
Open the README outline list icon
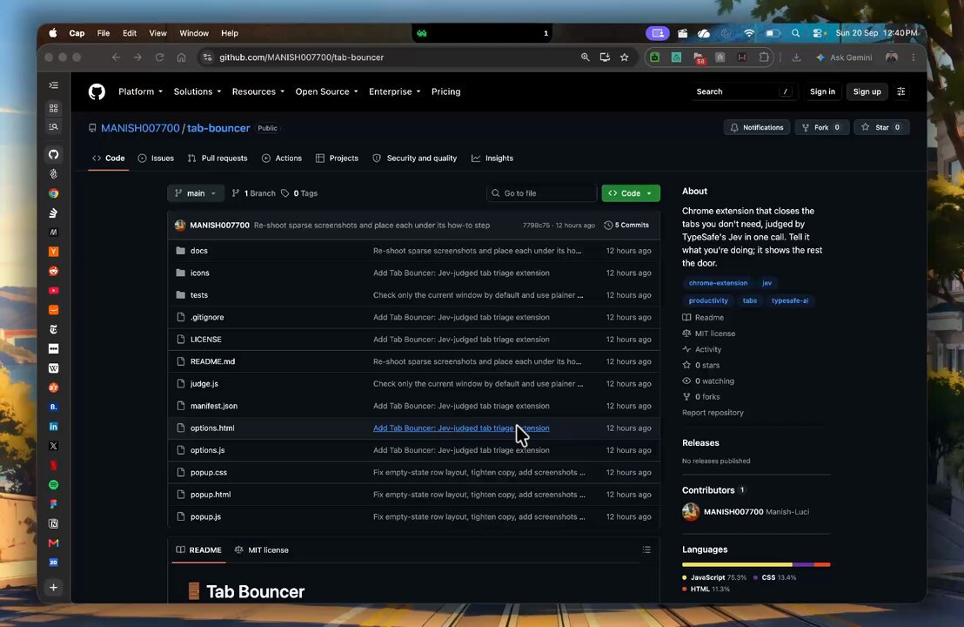[646, 549]
